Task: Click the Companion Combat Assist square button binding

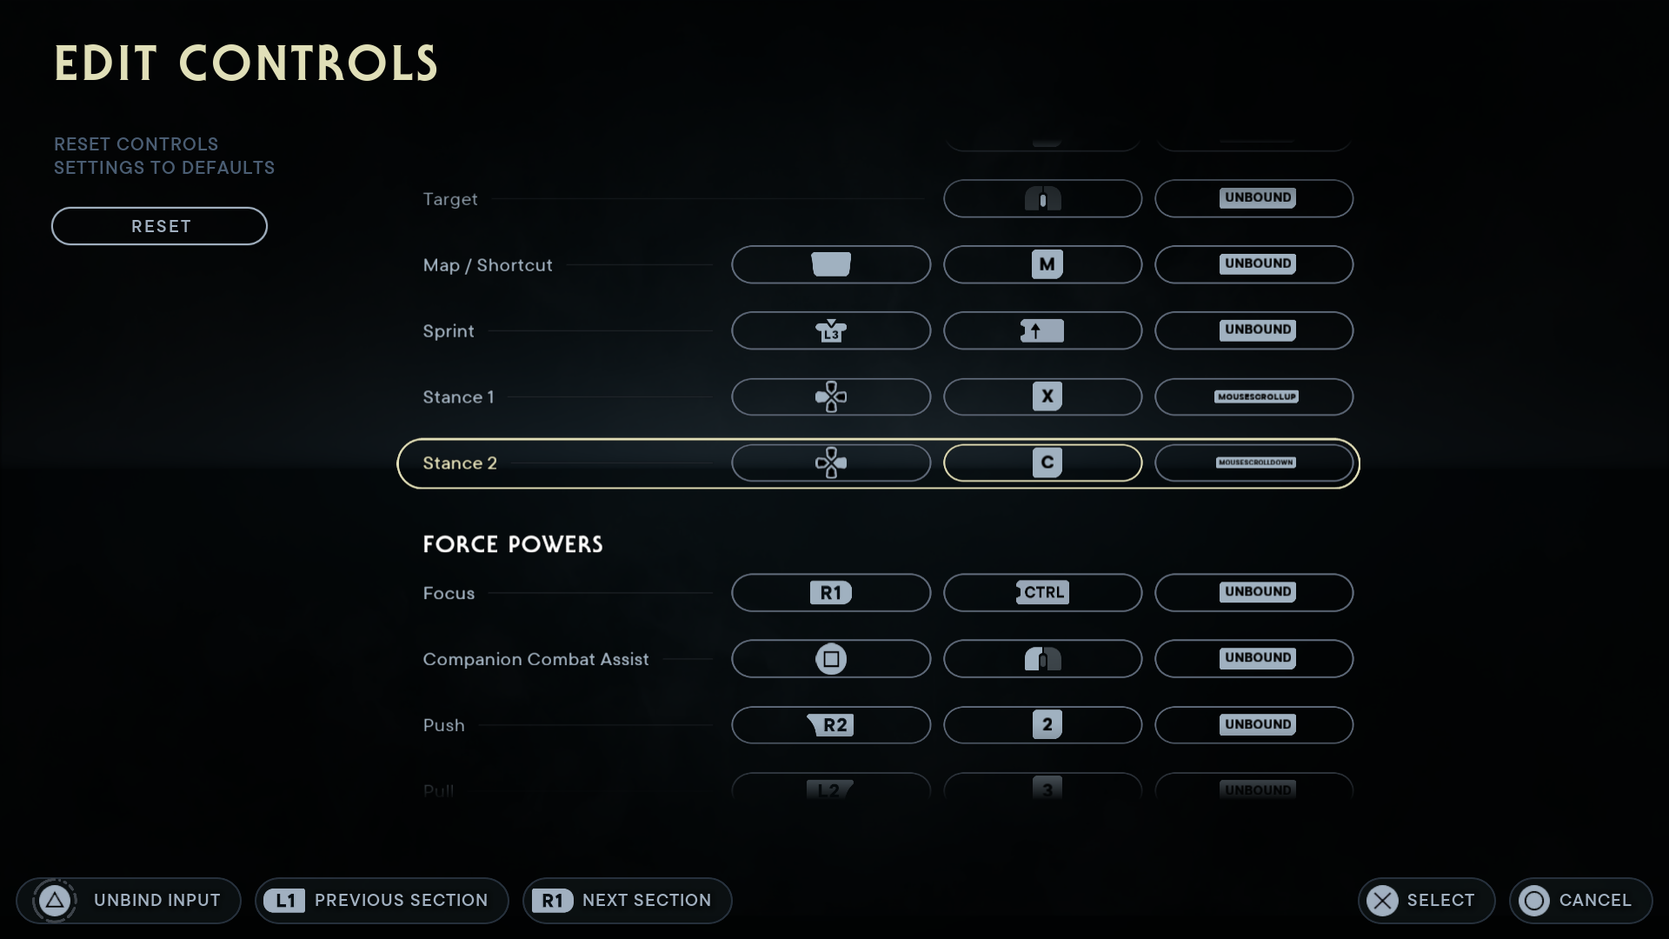Action: pyautogui.click(x=831, y=659)
